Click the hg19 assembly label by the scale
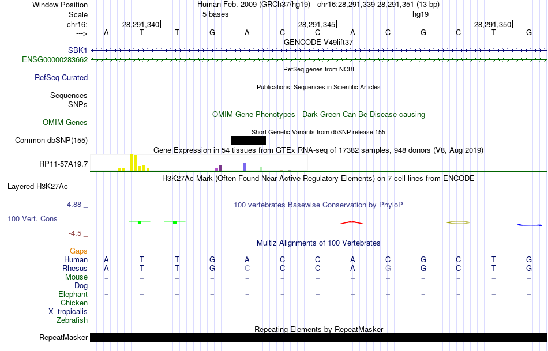Image resolution: width=548 pixels, height=351 pixels. [421, 14]
